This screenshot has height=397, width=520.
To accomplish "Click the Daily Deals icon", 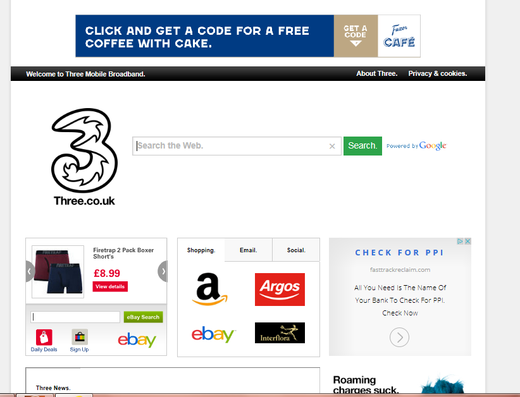I will (44, 341).
